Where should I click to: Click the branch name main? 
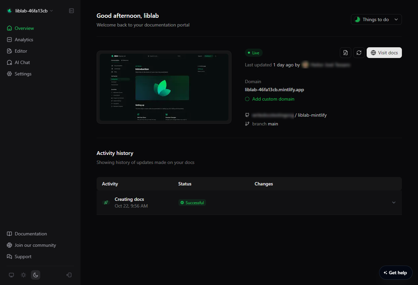tap(273, 124)
